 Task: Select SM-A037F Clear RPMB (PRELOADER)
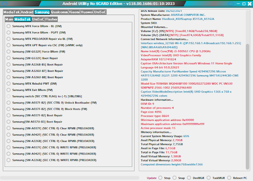(x=9, y=128)
